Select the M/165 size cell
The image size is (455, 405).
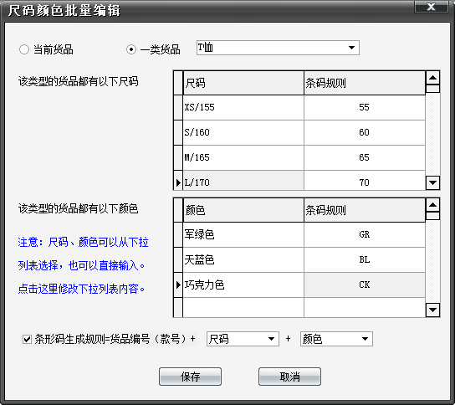pyautogui.click(x=243, y=157)
